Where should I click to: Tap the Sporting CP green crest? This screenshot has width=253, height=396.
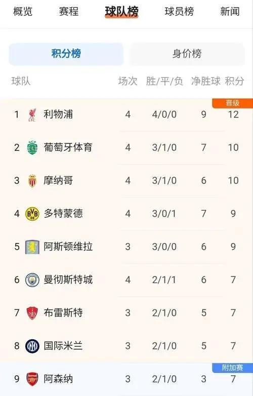point(32,147)
